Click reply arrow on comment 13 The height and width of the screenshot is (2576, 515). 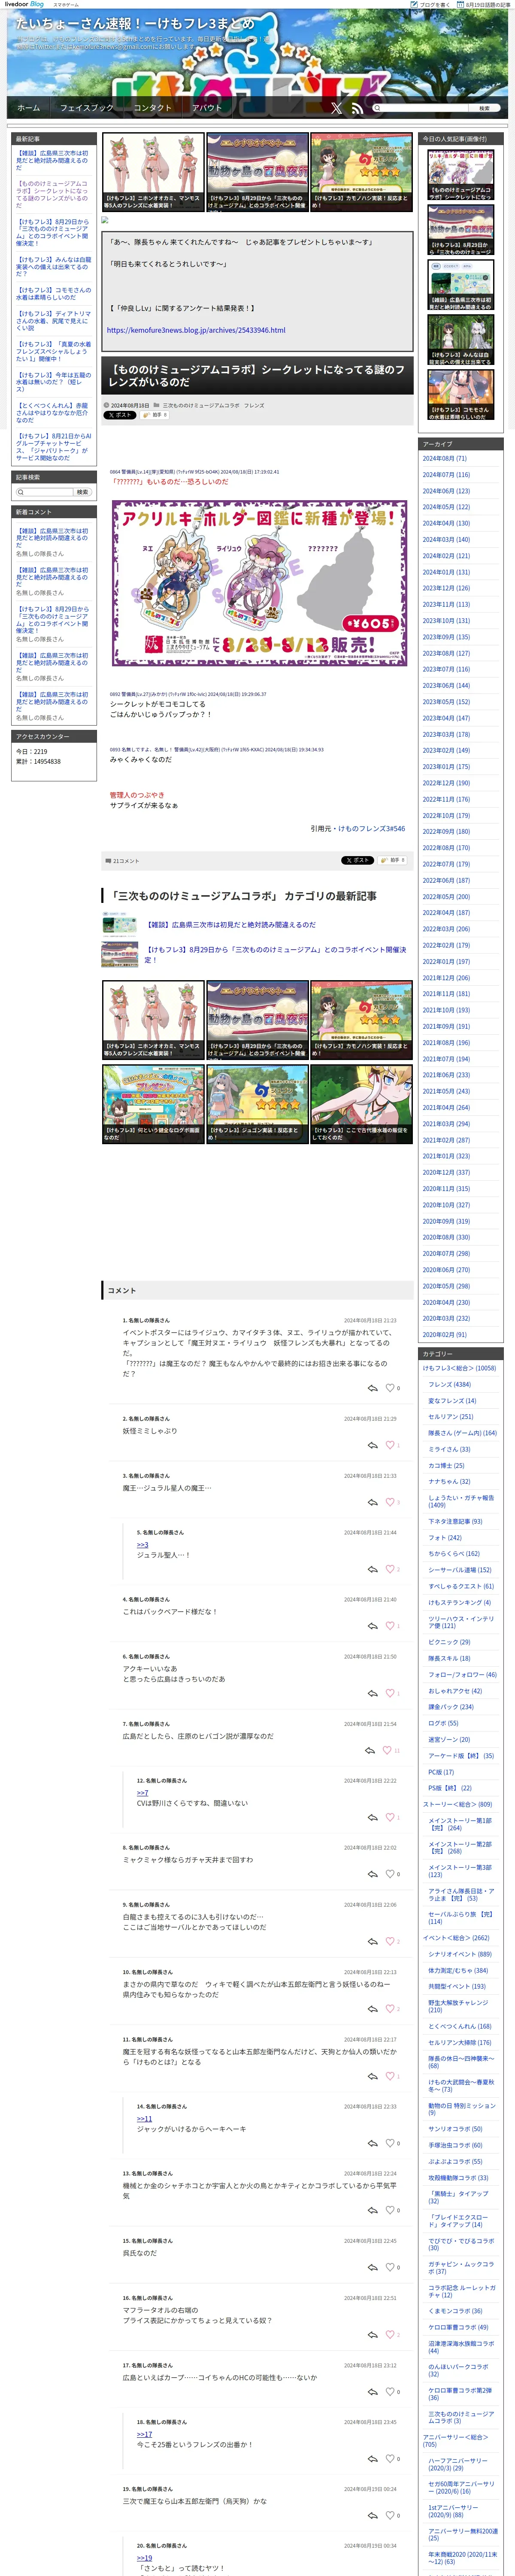pos(372,2210)
